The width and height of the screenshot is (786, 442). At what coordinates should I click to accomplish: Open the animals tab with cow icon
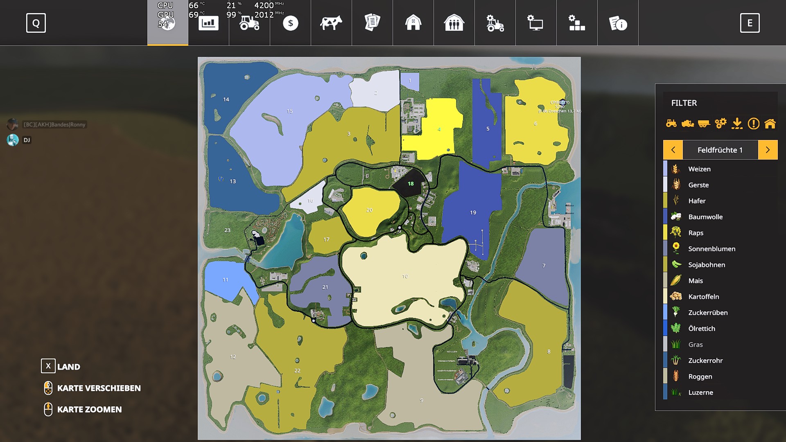[x=331, y=23]
